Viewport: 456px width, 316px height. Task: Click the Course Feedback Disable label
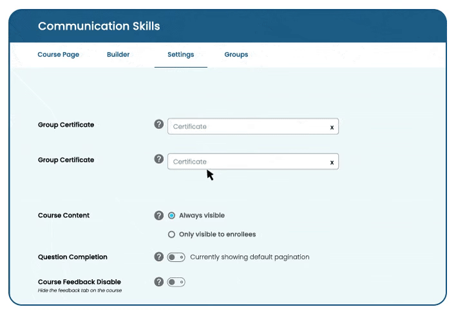79,282
